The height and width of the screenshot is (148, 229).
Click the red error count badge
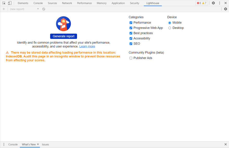point(199,3)
